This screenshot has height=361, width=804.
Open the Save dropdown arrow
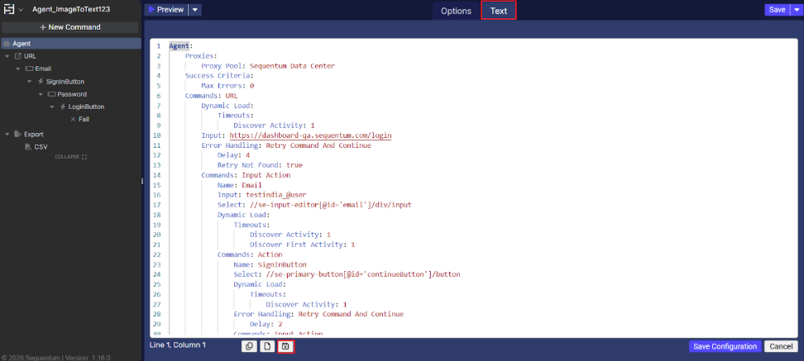pyautogui.click(x=797, y=10)
